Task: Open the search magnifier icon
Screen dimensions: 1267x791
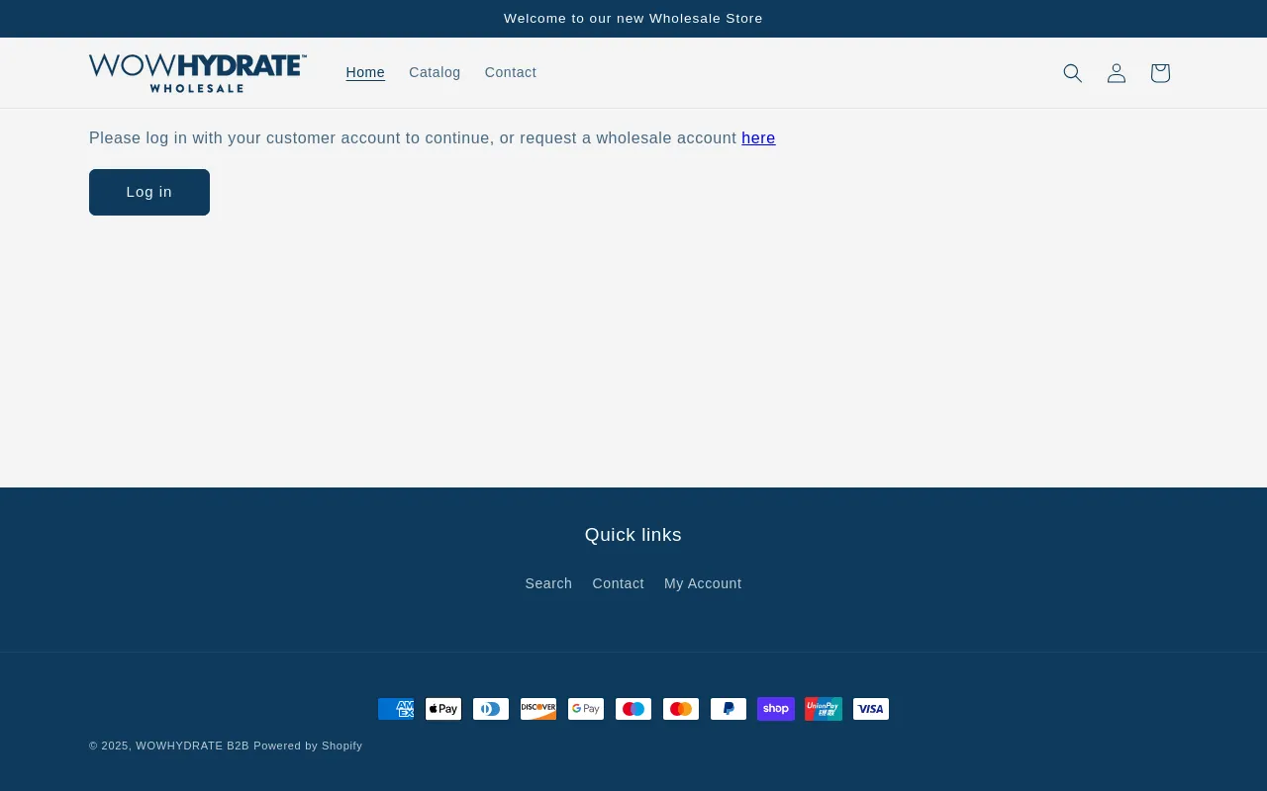Action: click(1072, 73)
